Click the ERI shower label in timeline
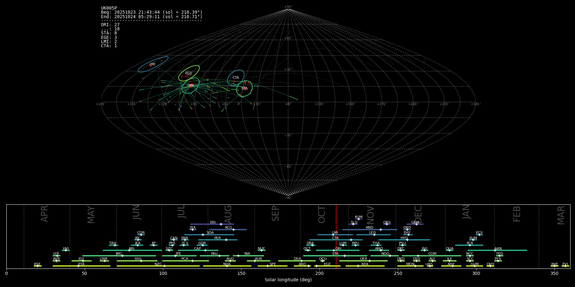The image size is (575, 287). 213,223
